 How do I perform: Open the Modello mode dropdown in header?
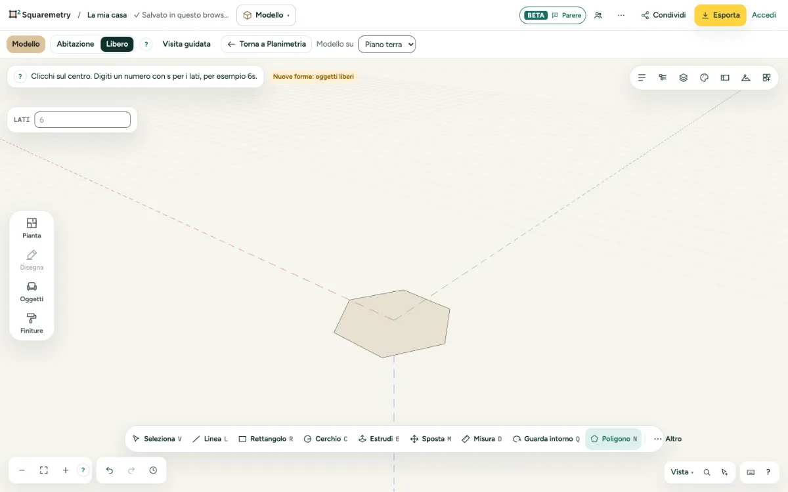pos(266,15)
